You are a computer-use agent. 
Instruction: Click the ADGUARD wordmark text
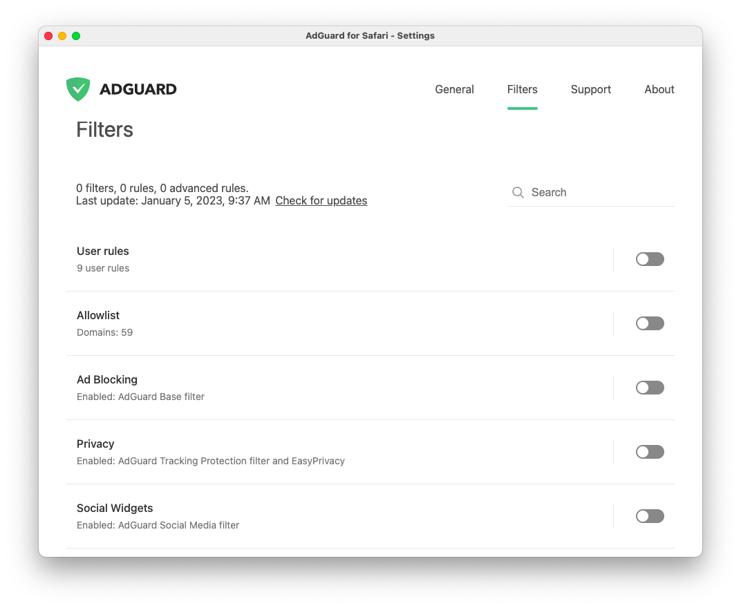point(138,89)
